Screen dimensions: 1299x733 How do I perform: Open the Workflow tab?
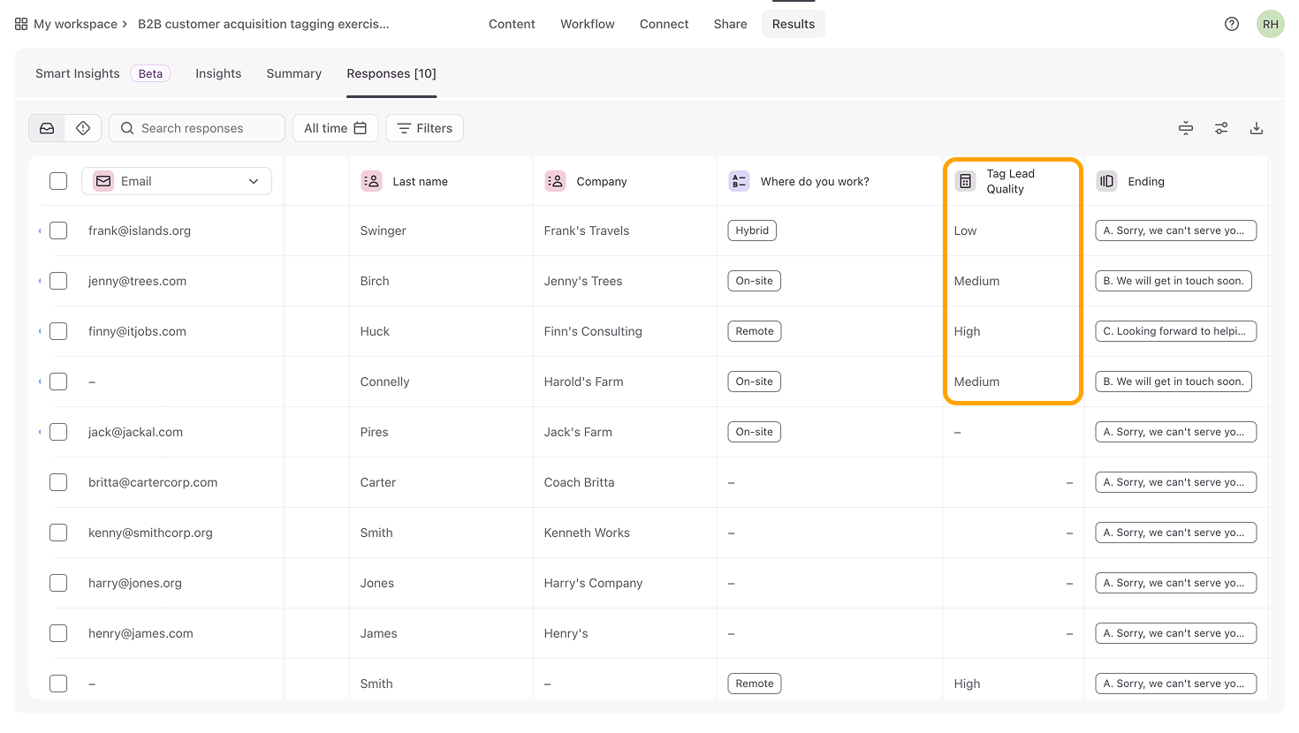tap(588, 24)
